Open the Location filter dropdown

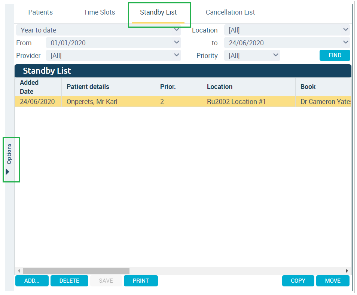click(x=287, y=30)
